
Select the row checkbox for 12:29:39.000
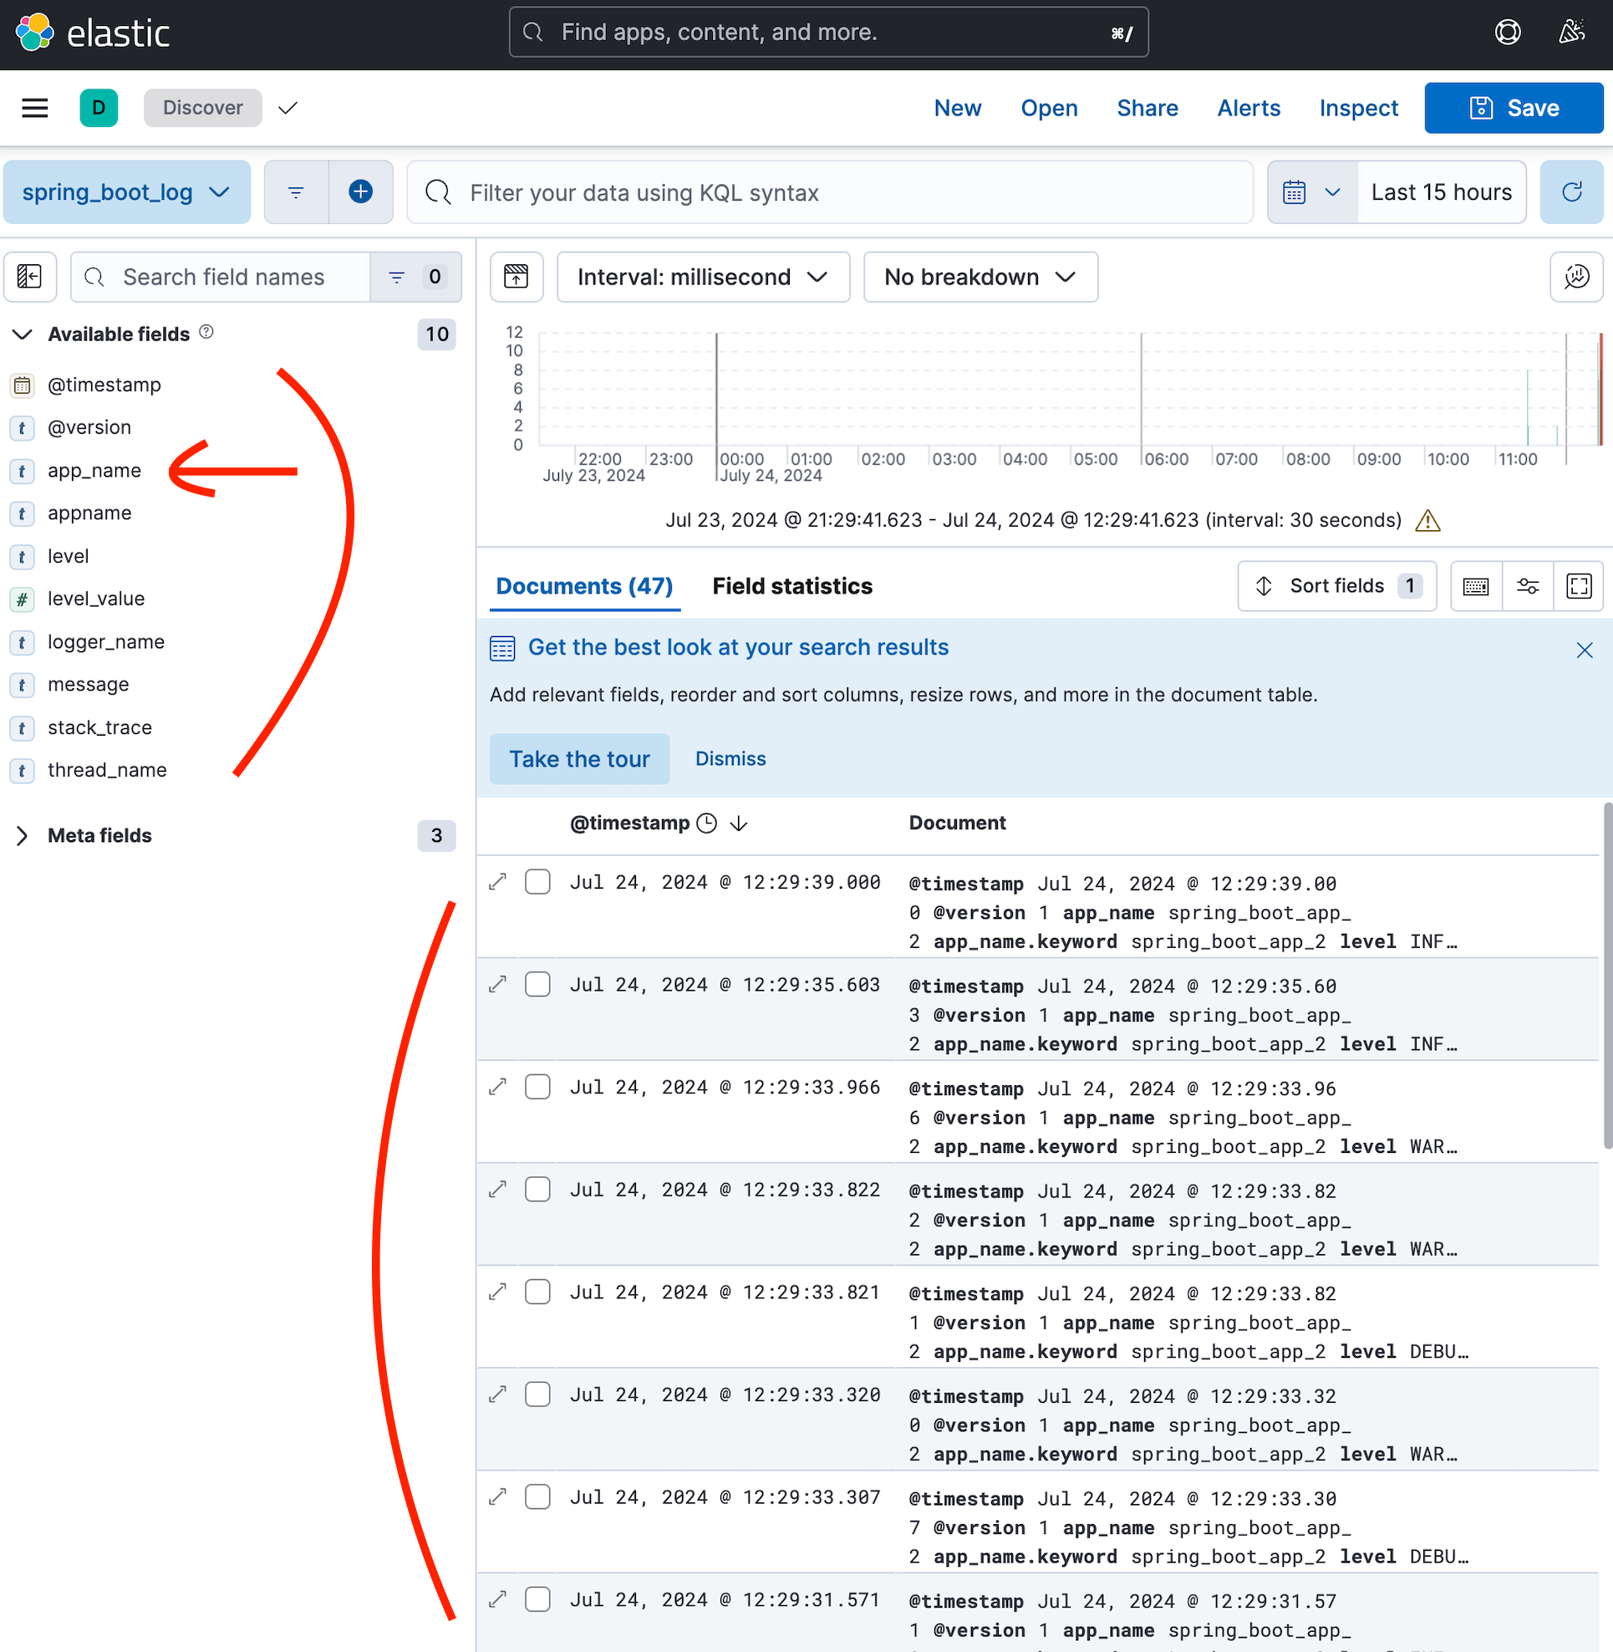pos(537,881)
